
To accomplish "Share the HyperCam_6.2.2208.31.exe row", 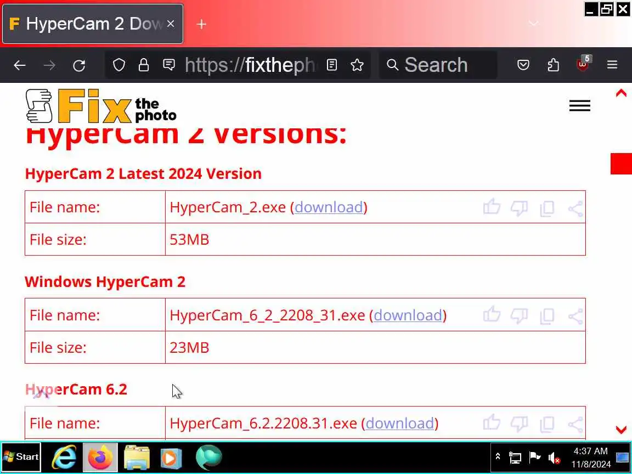I will click(575, 425).
